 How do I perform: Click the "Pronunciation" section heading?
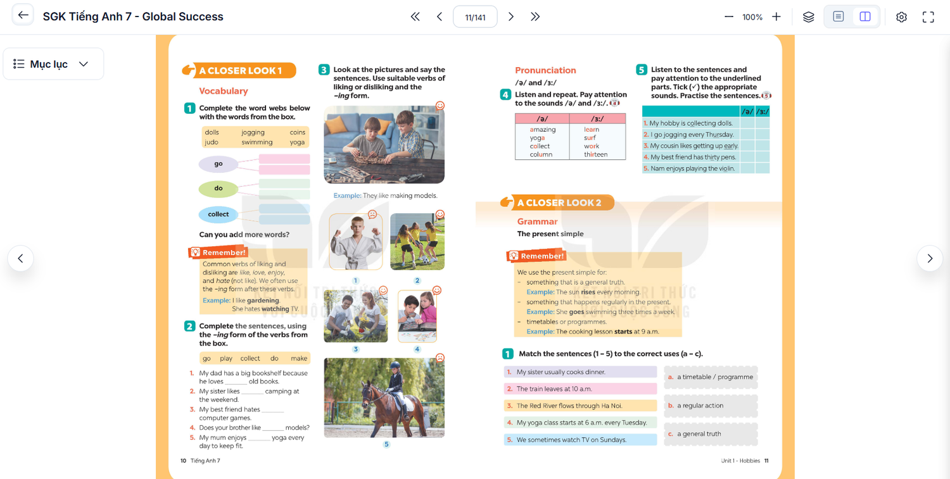(545, 70)
